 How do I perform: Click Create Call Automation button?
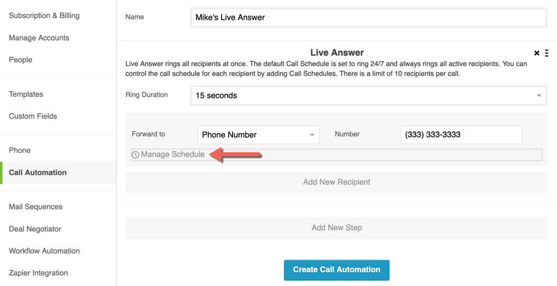coord(337,270)
